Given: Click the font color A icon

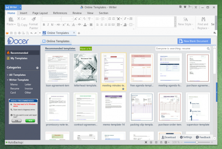Looking at the screenshot, I should click(x=85, y=25).
